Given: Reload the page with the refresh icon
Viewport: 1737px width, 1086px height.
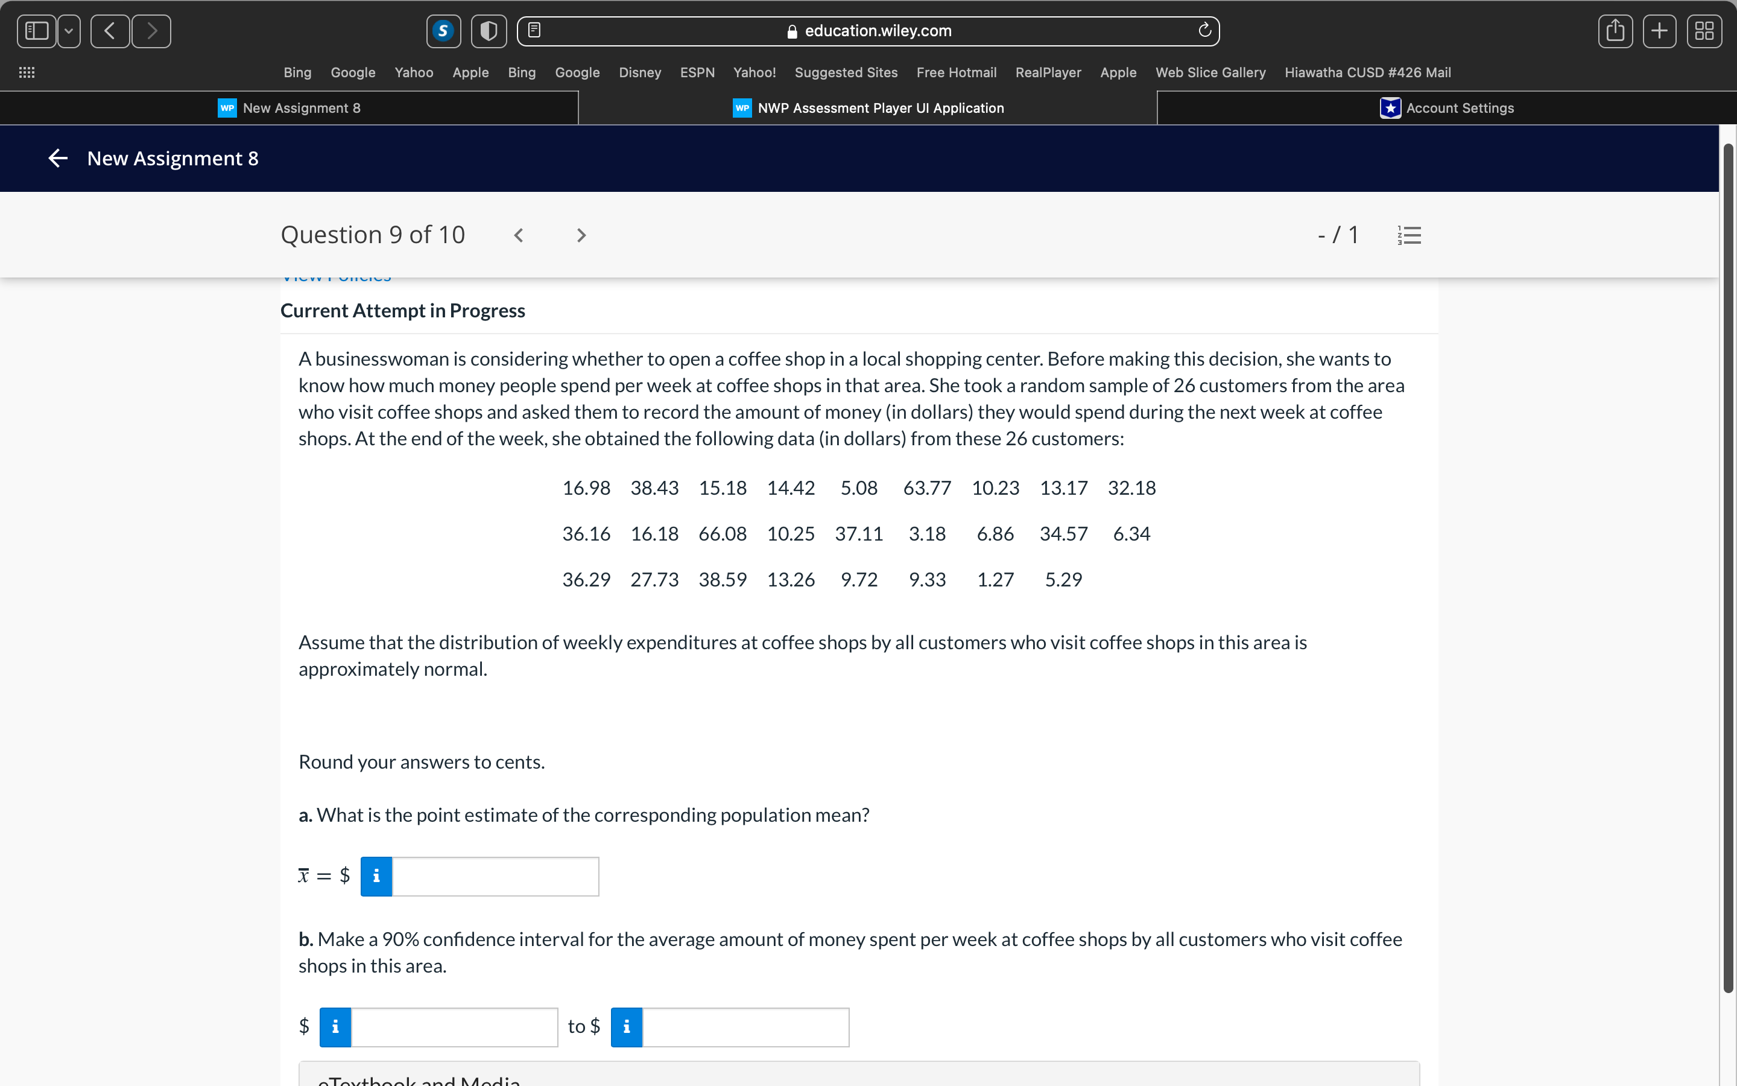Looking at the screenshot, I should coord(1204,30).
